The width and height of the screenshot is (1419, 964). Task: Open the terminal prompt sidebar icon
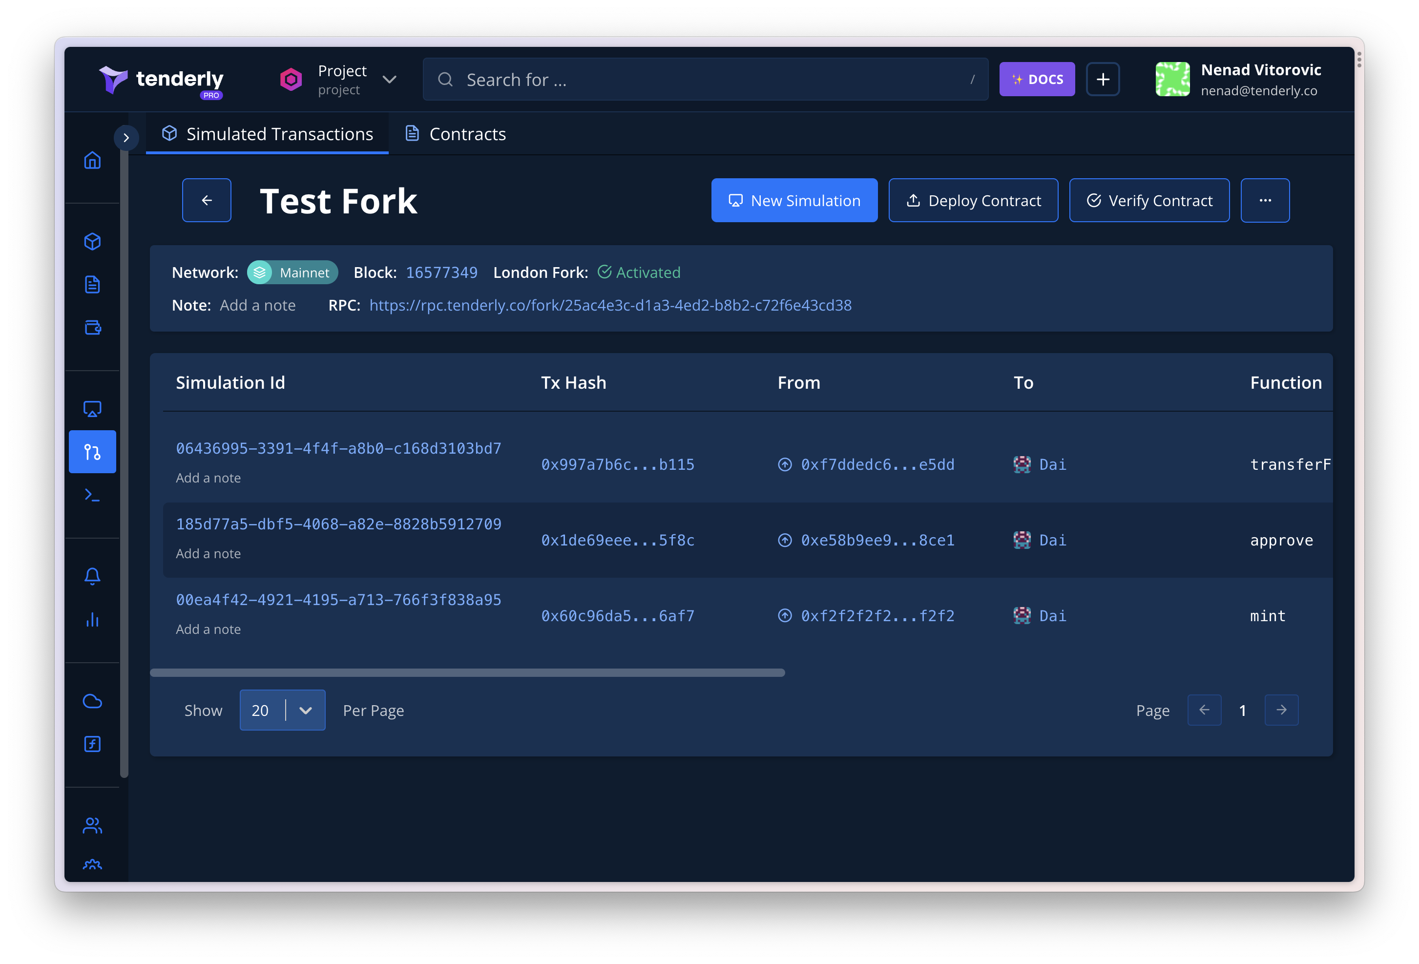[92, 495]
